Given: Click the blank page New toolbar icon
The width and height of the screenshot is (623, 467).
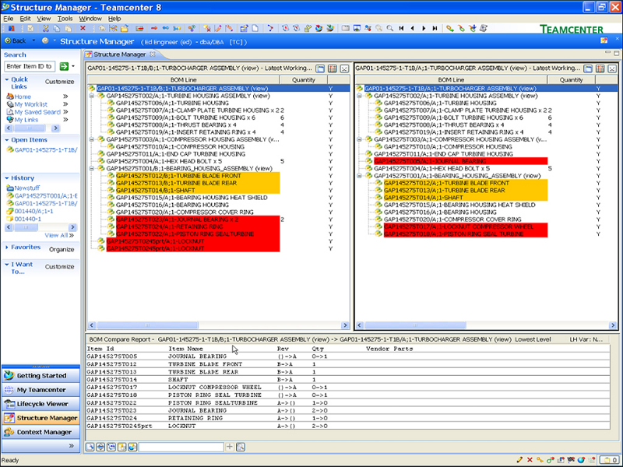Looking at the screenshot, I should tap(255, 28).
